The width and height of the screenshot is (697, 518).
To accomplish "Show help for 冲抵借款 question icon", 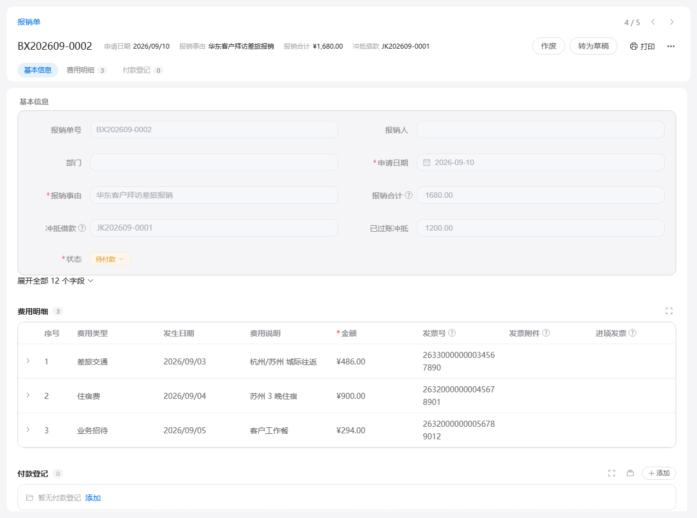I will [82, 228].
